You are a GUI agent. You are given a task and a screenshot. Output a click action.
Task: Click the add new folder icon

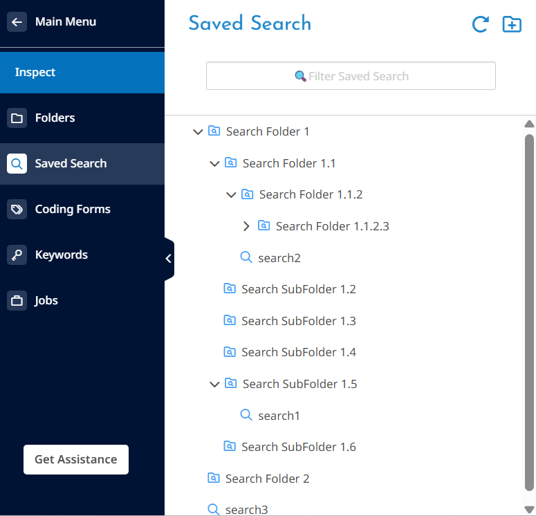(512, 25)
